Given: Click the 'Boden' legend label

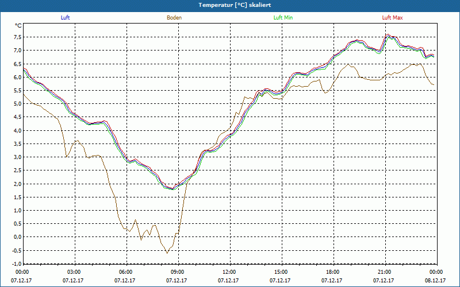Looking at the screenshot, I should tap(174, 18).
